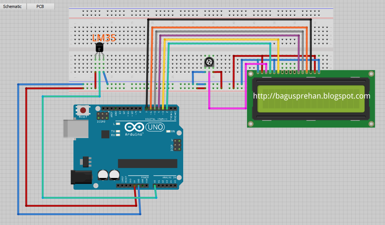Image resolution: width=385 pixels, height=225 pixels.
Task: Click the RX LED on the Arduino
Action: (x=118, y=135)
